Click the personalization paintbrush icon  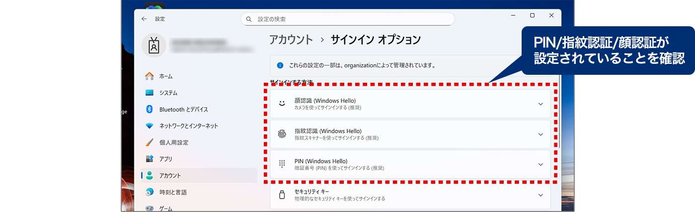coord(150,143)
